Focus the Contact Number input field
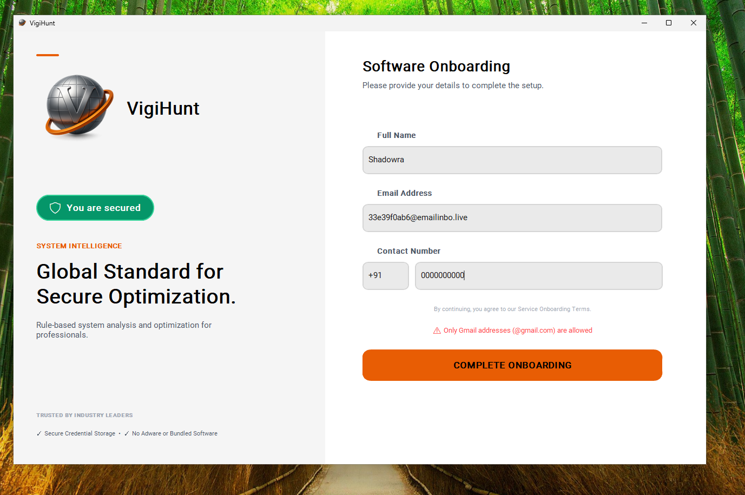The width and height of the screenshot is (745, 495). coord(538,276)
